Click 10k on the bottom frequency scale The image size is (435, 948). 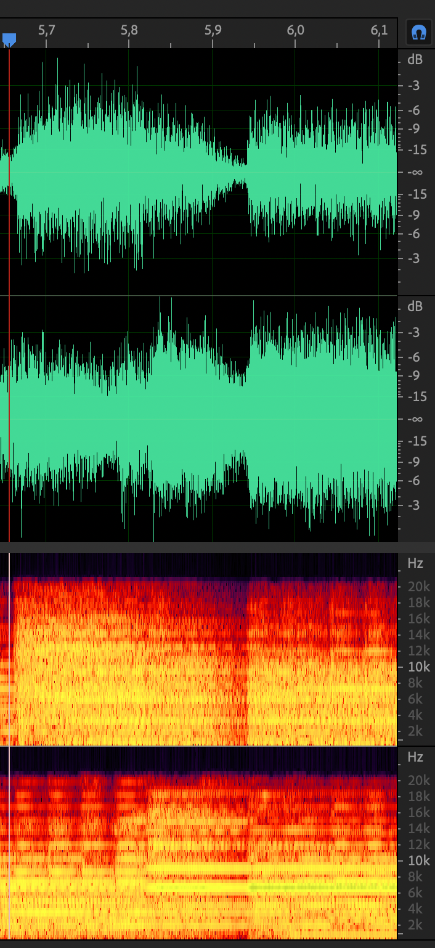click(x=418, y=861)
